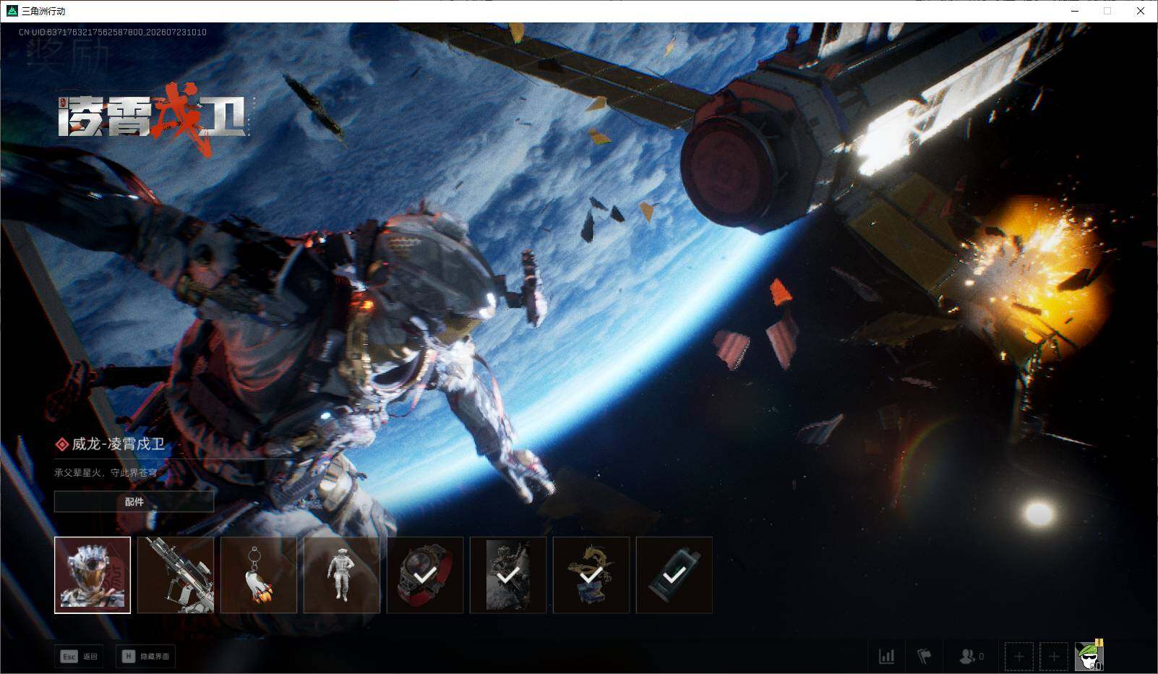Viewport: 1158px width, 674px height.
Task: Click the second empty teammate plus slot
Action: click(x=1054, y=657)
